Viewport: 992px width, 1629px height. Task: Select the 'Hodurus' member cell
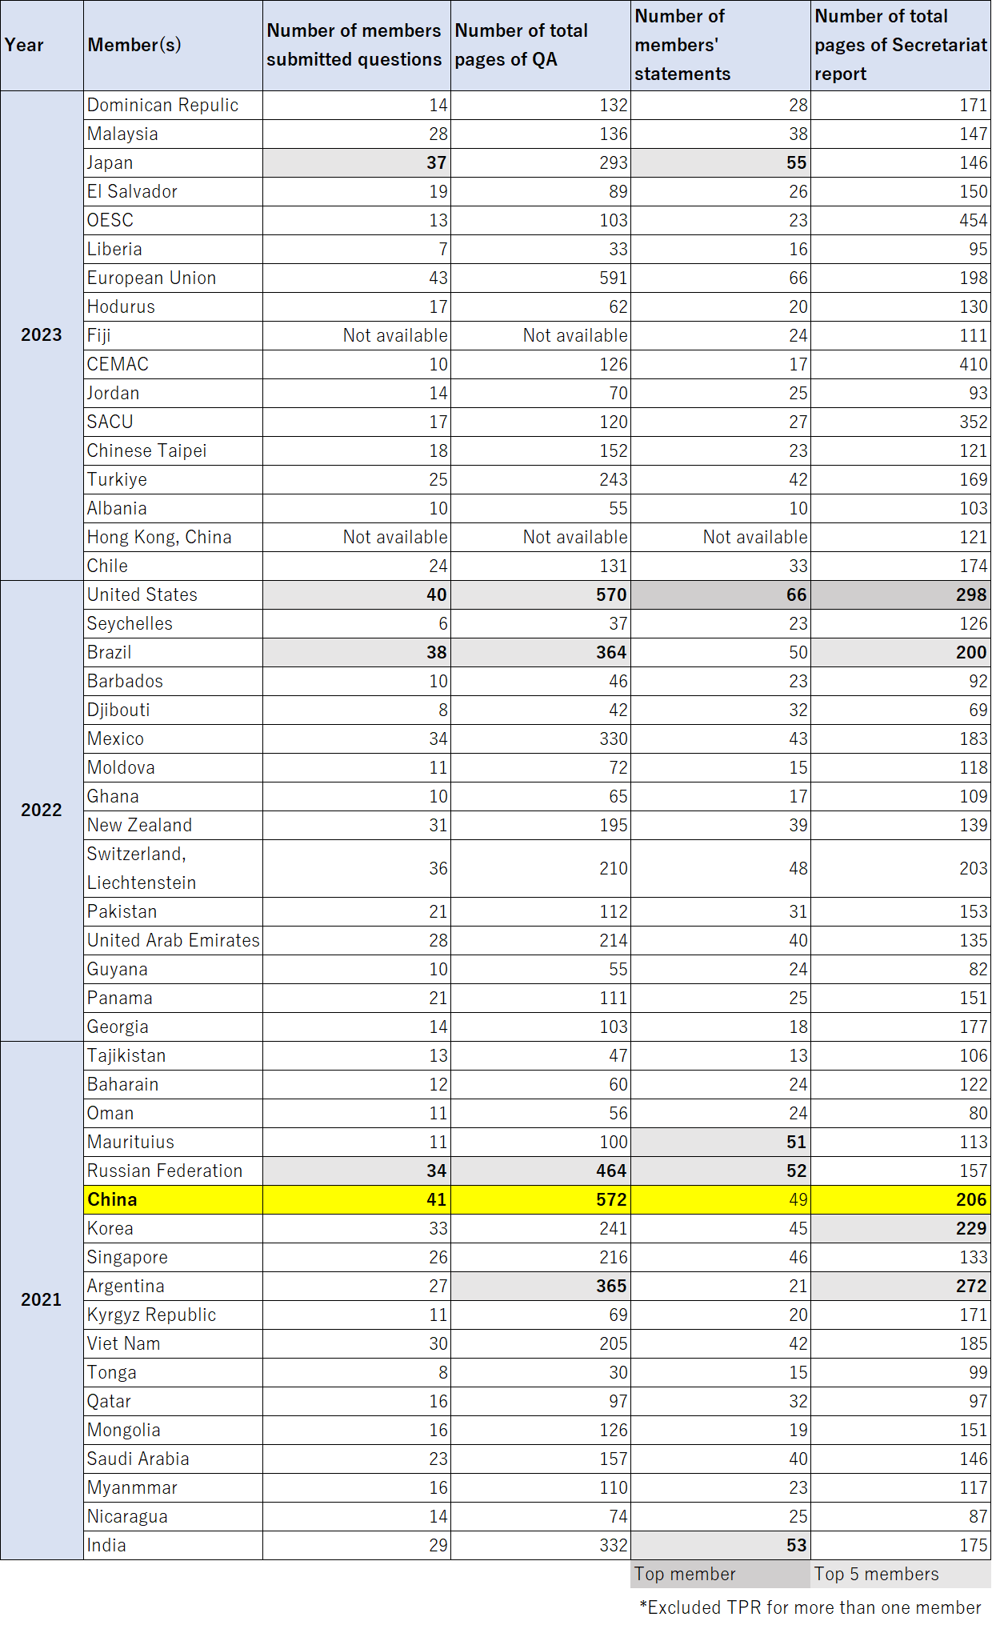(x=173, y=307)
